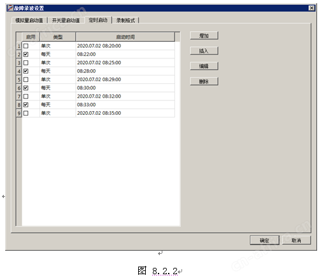Confirm settings with the 确定 button

coord(264,241)
